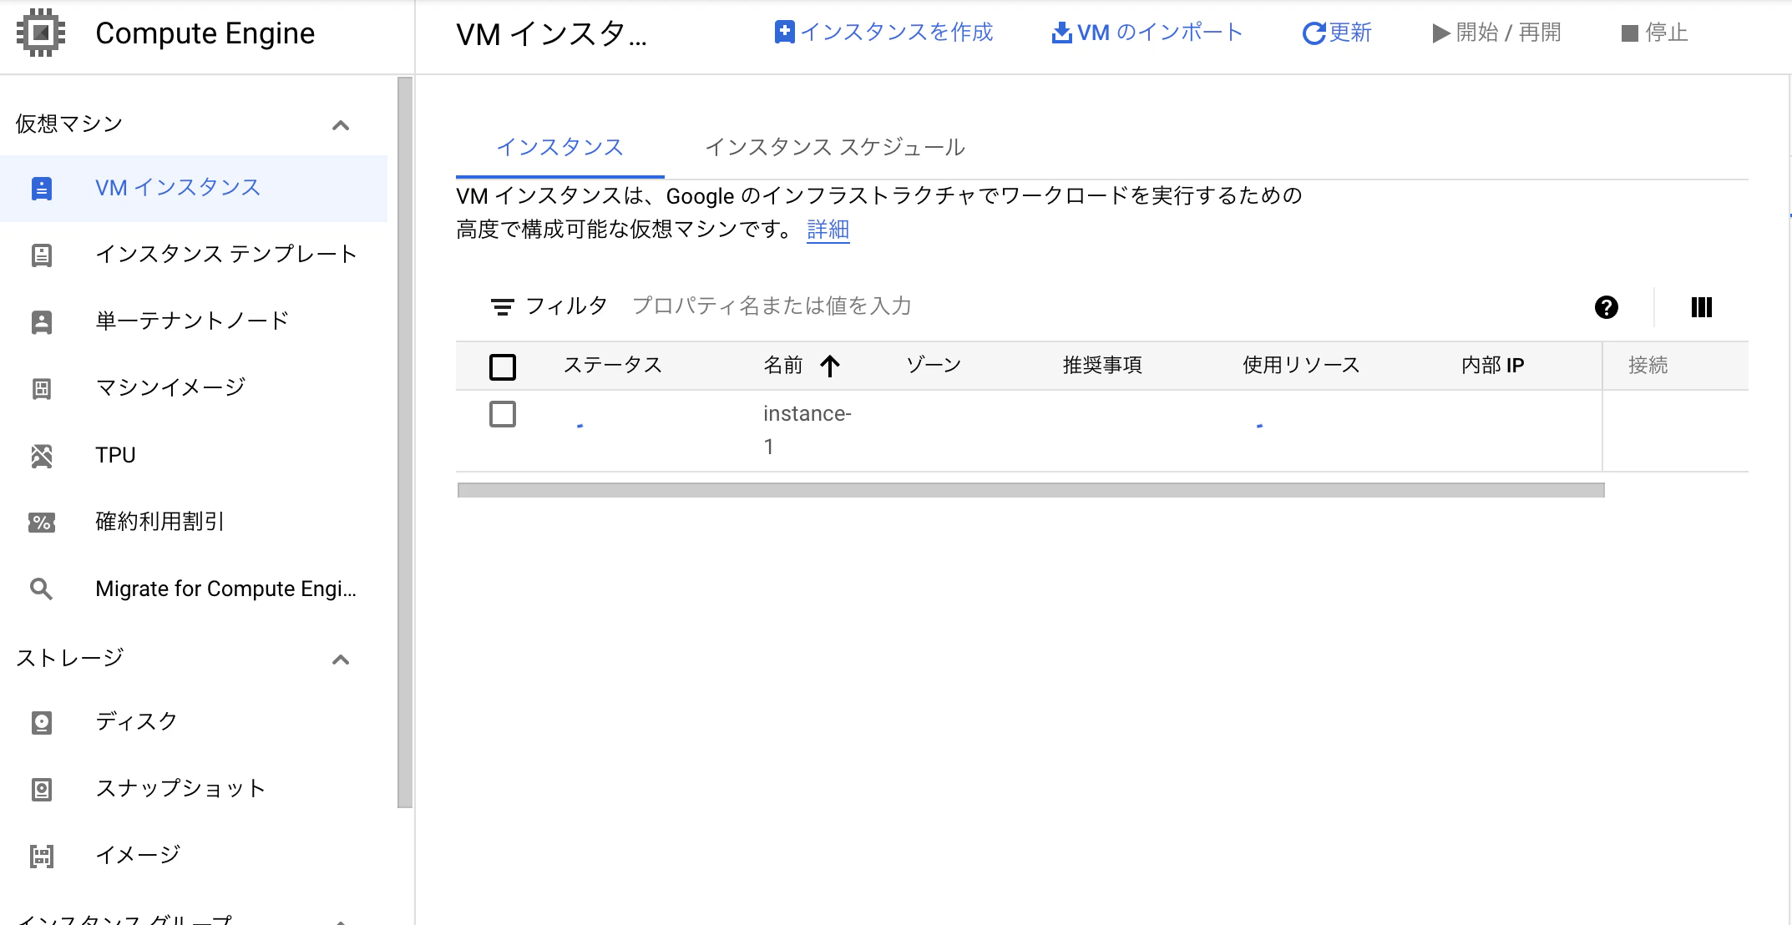Click the create instance plus icon
Screen dimensions: 1792x925
coord(784,33)
